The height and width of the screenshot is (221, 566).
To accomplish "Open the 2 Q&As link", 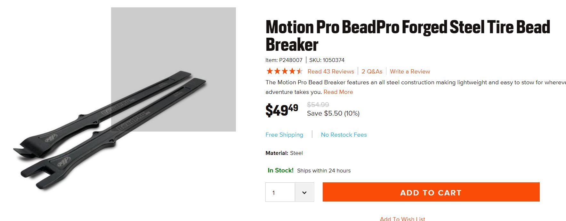I will pos(372,72).
